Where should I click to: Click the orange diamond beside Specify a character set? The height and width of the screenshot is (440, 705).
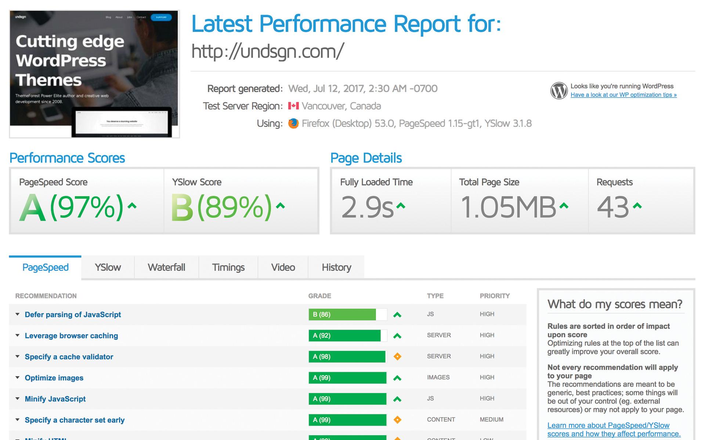pyautogui.click(x=398, y=419)
